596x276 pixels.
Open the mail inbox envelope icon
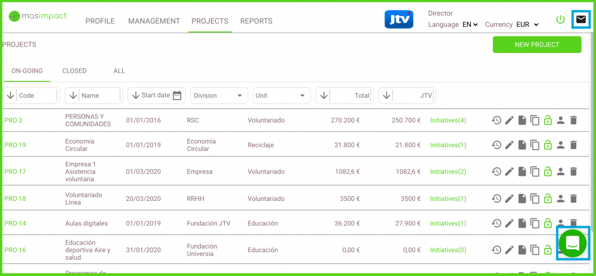[581, 20]
